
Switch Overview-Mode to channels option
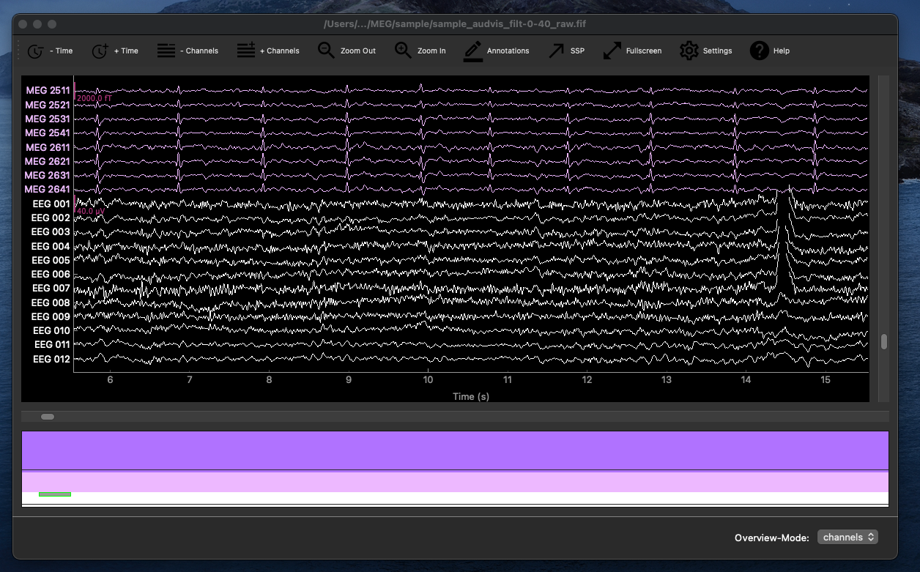point(847,537)
